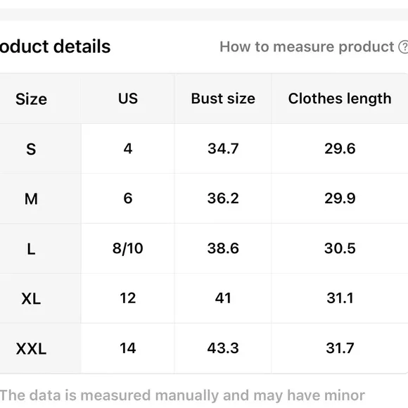Click the 29.6 clothes length value

tap(340, 148)
